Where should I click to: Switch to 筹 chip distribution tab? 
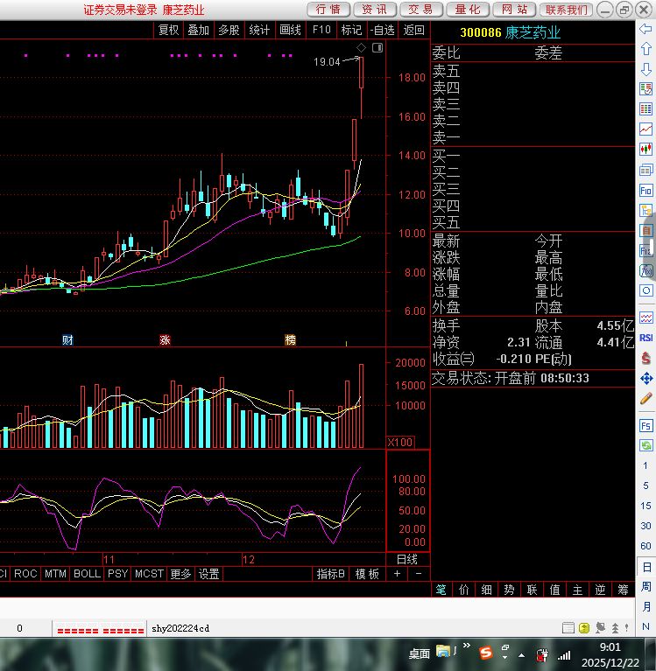click(x=623, y=590)
